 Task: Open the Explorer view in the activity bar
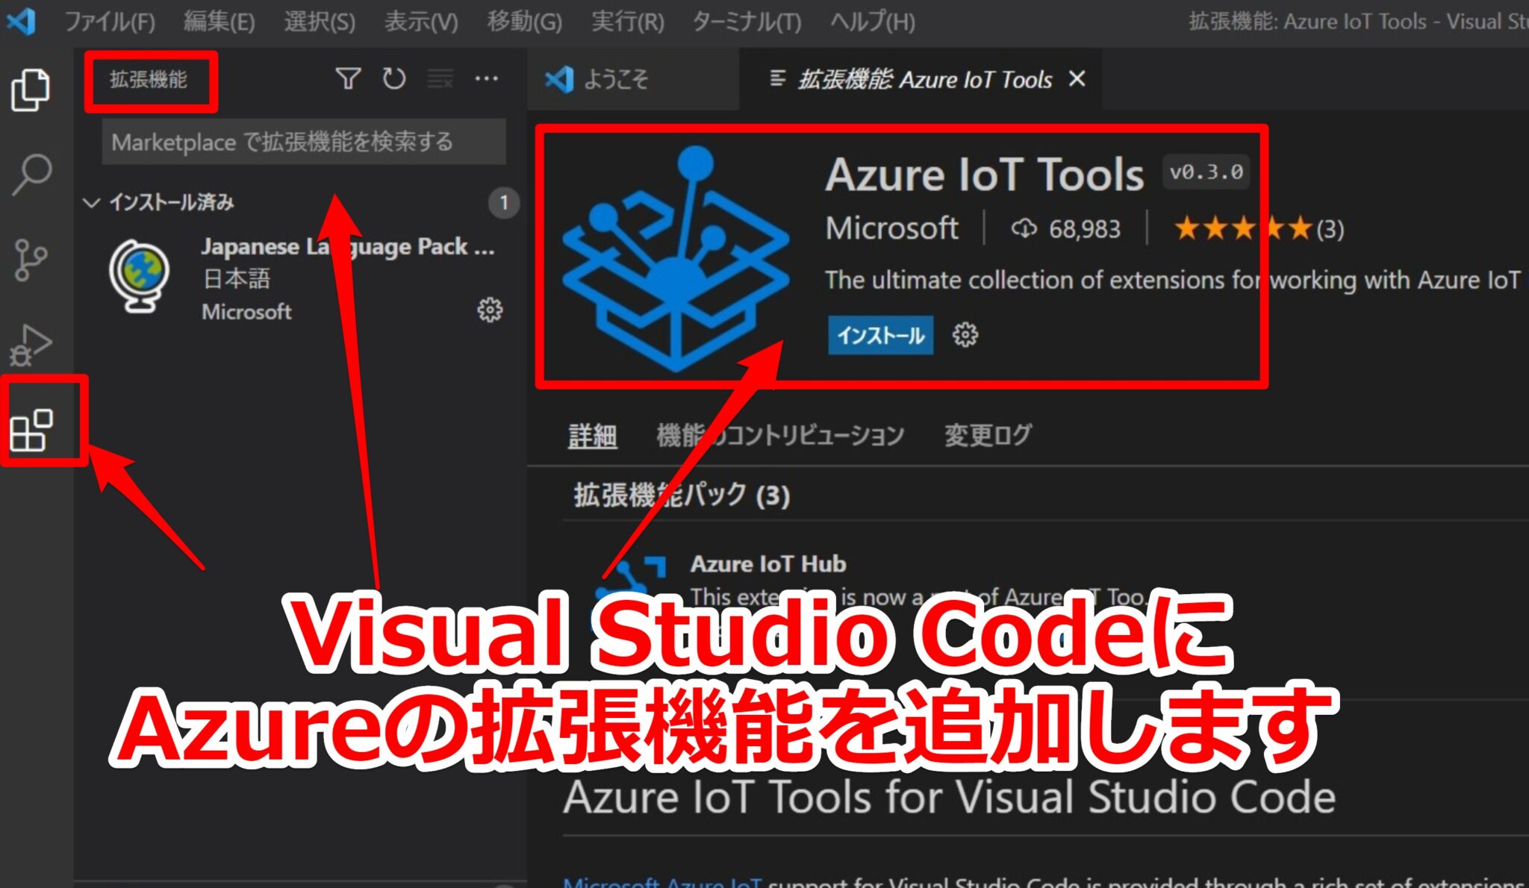(x=30, y=90)
